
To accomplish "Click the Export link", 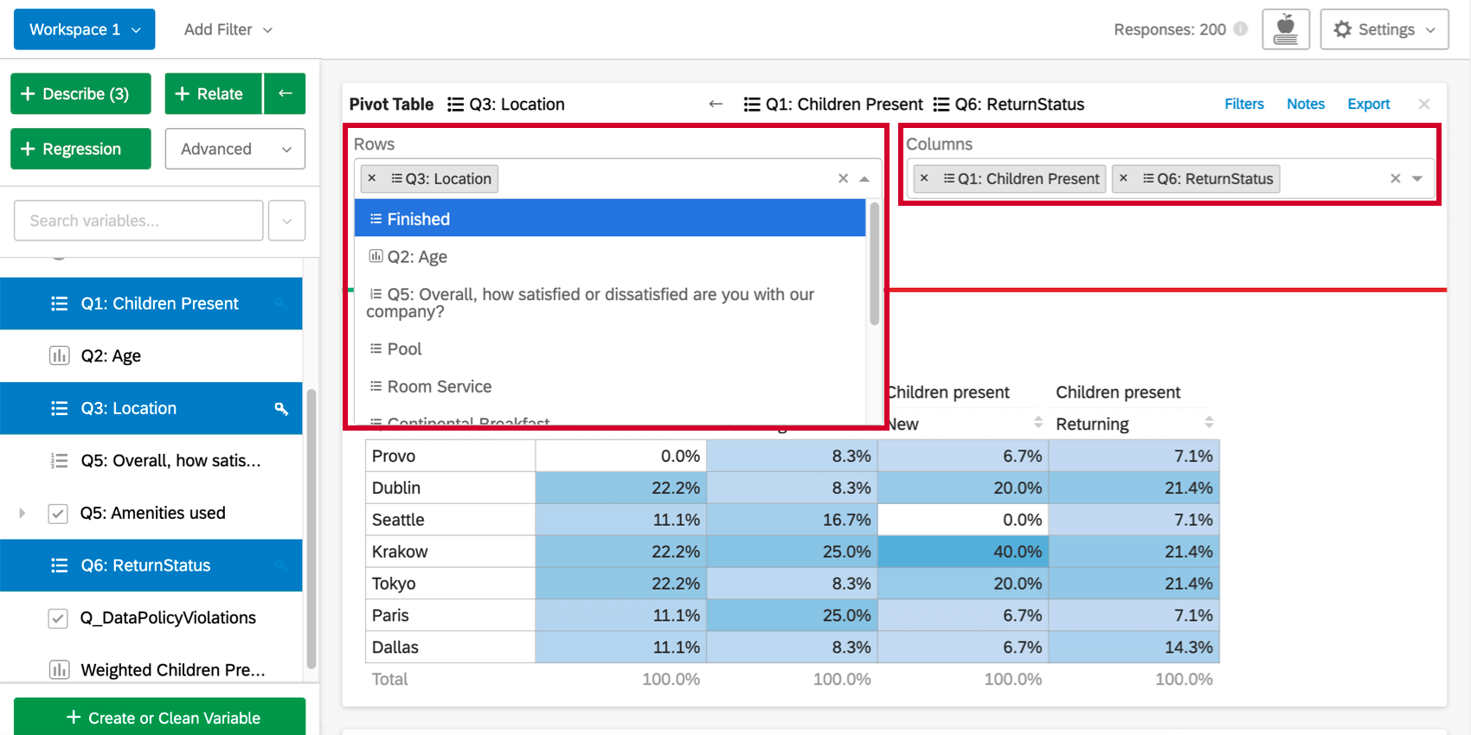I will click(x=1368, y=104).
